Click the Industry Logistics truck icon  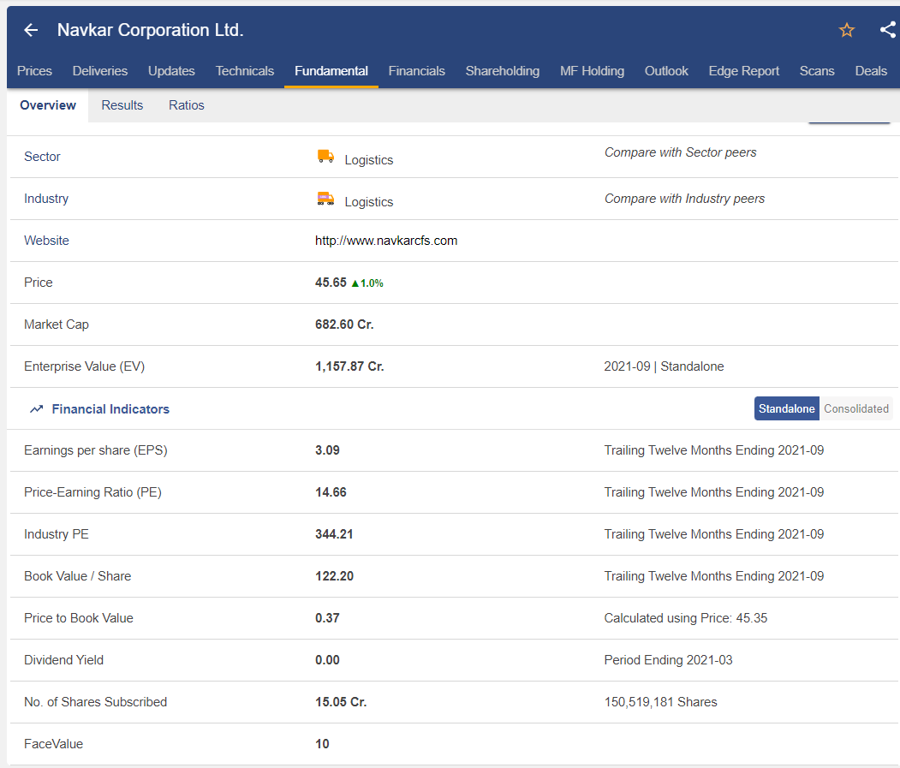coord(325,199)
